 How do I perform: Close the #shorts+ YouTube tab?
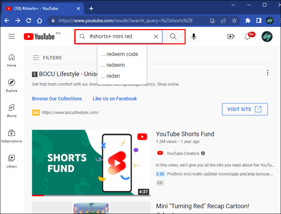[x=78, y=9]
